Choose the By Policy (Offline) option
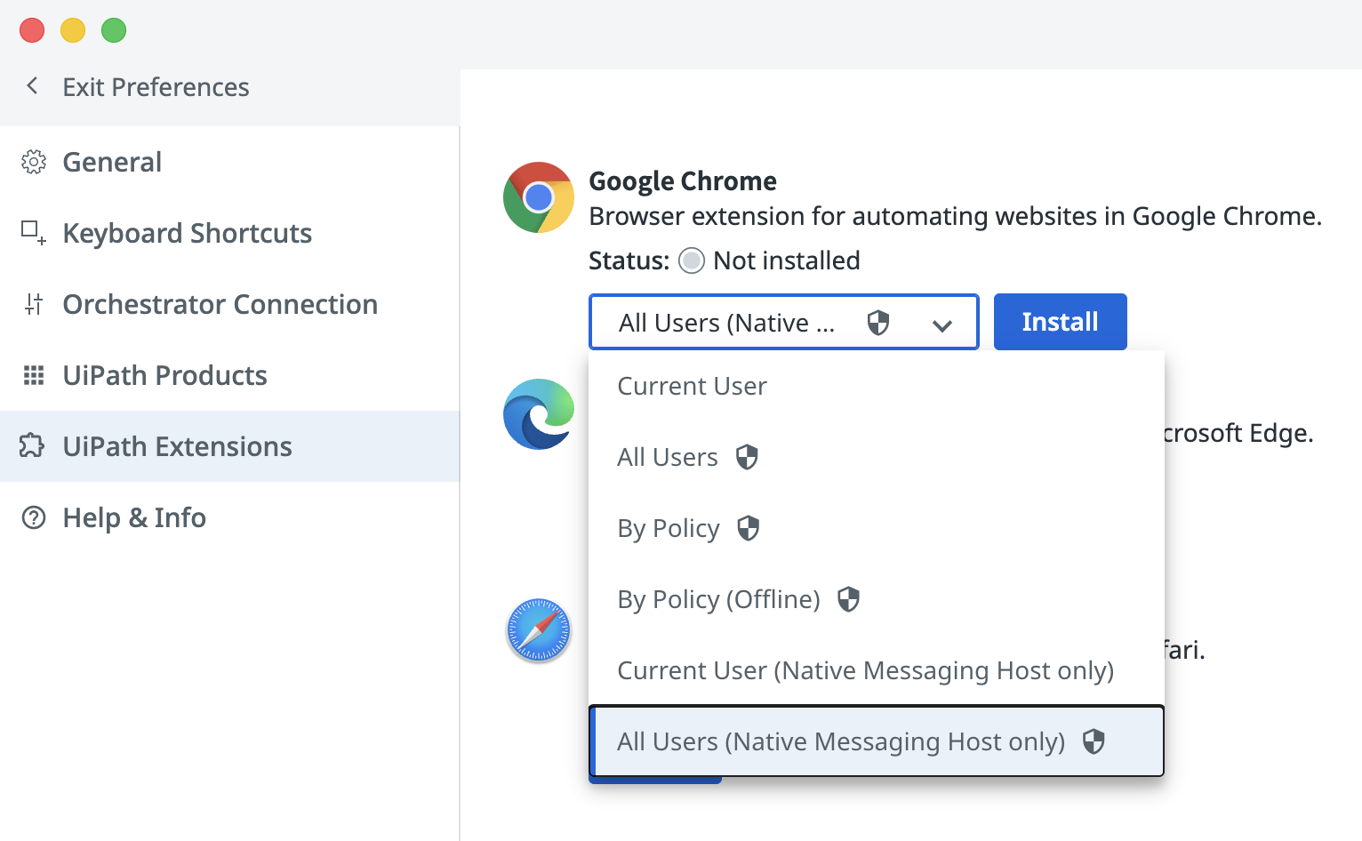Image resolution: width=1362 pixels, height=841 pixels. tap(877, 599)
